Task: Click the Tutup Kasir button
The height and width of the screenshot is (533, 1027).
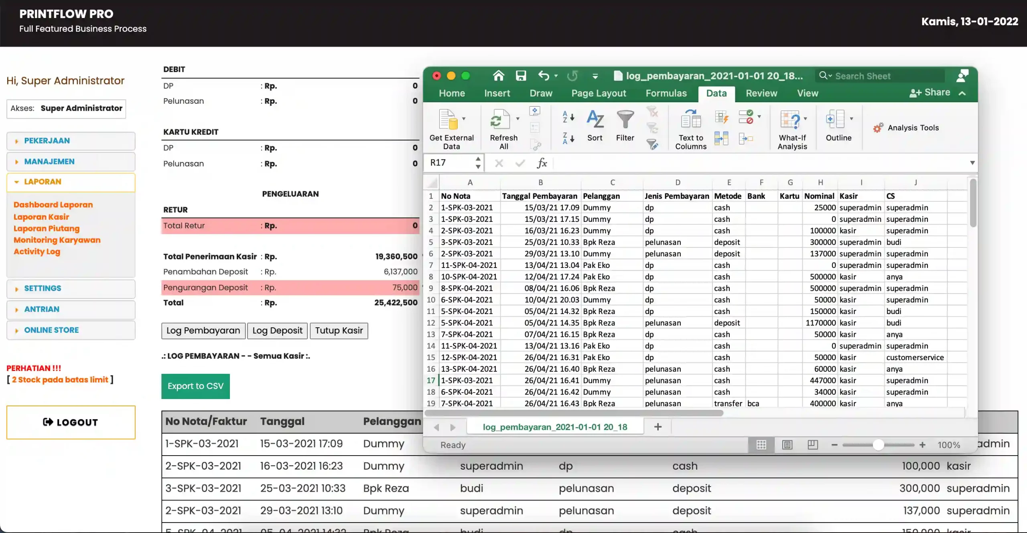Action: [x=339, y=330]
